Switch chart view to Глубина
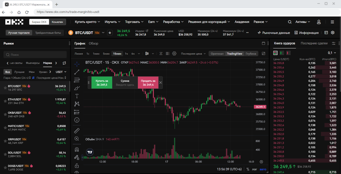 click(x=251, y=53)
